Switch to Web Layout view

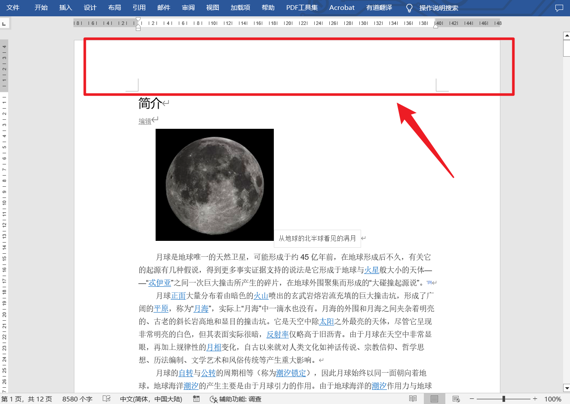click(x=456, y=399)
